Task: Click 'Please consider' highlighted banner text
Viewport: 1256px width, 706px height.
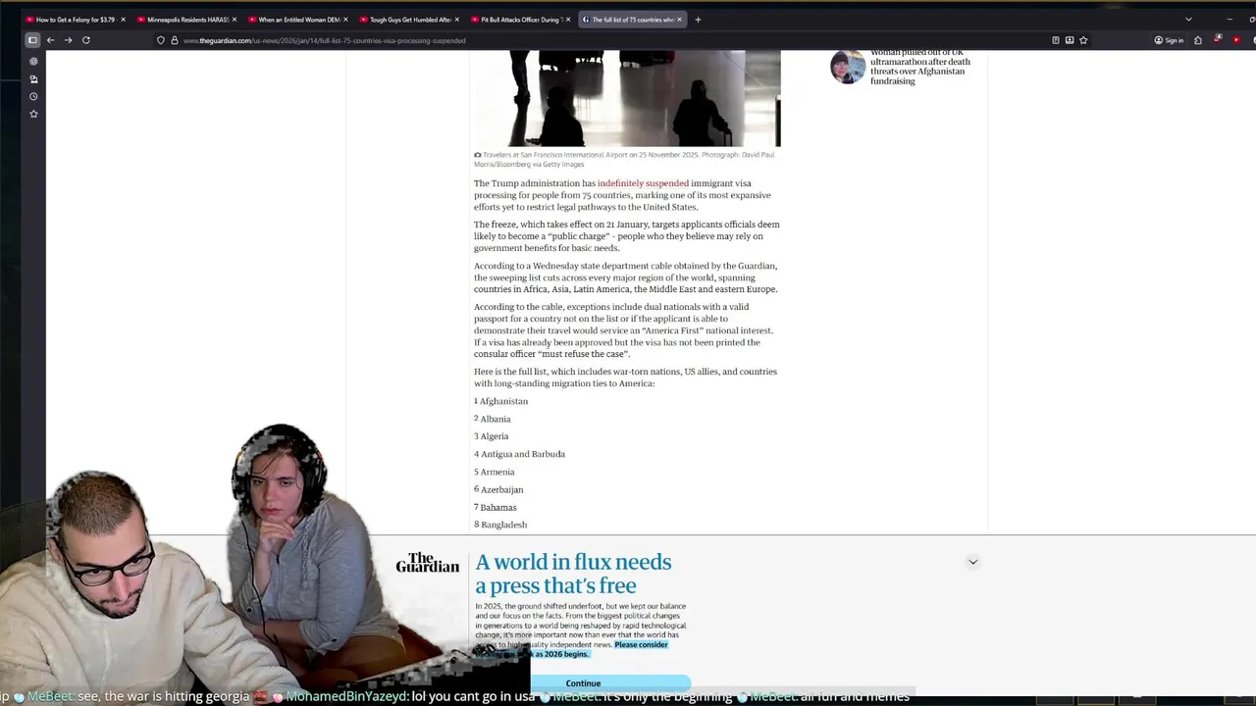Action: point(641,644)
